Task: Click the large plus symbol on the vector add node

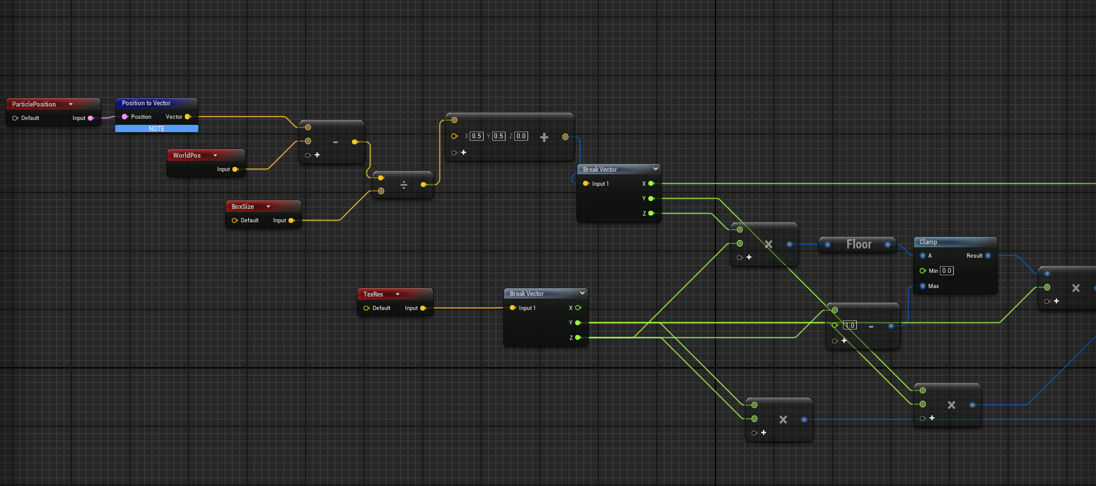Action: [x=544, y=138]
